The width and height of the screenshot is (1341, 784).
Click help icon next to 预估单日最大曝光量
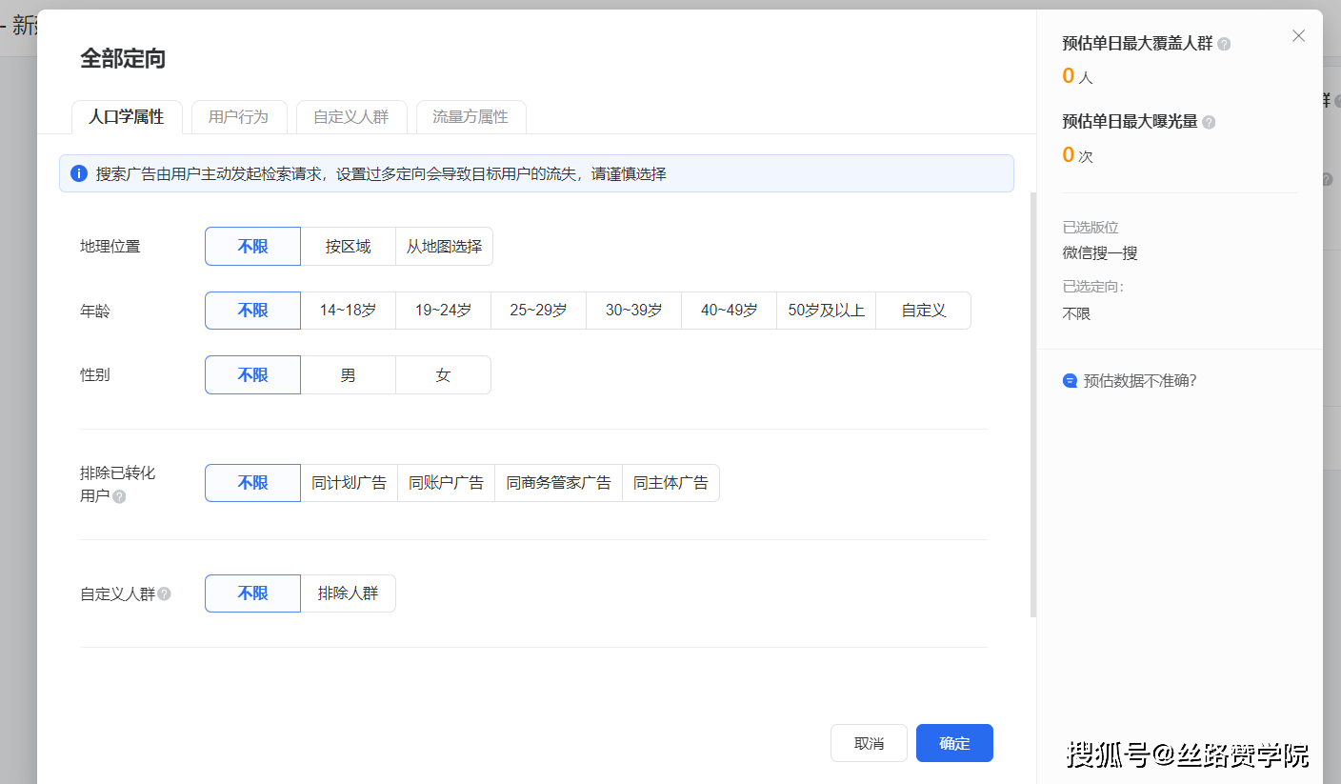(x=1209, y=122)
